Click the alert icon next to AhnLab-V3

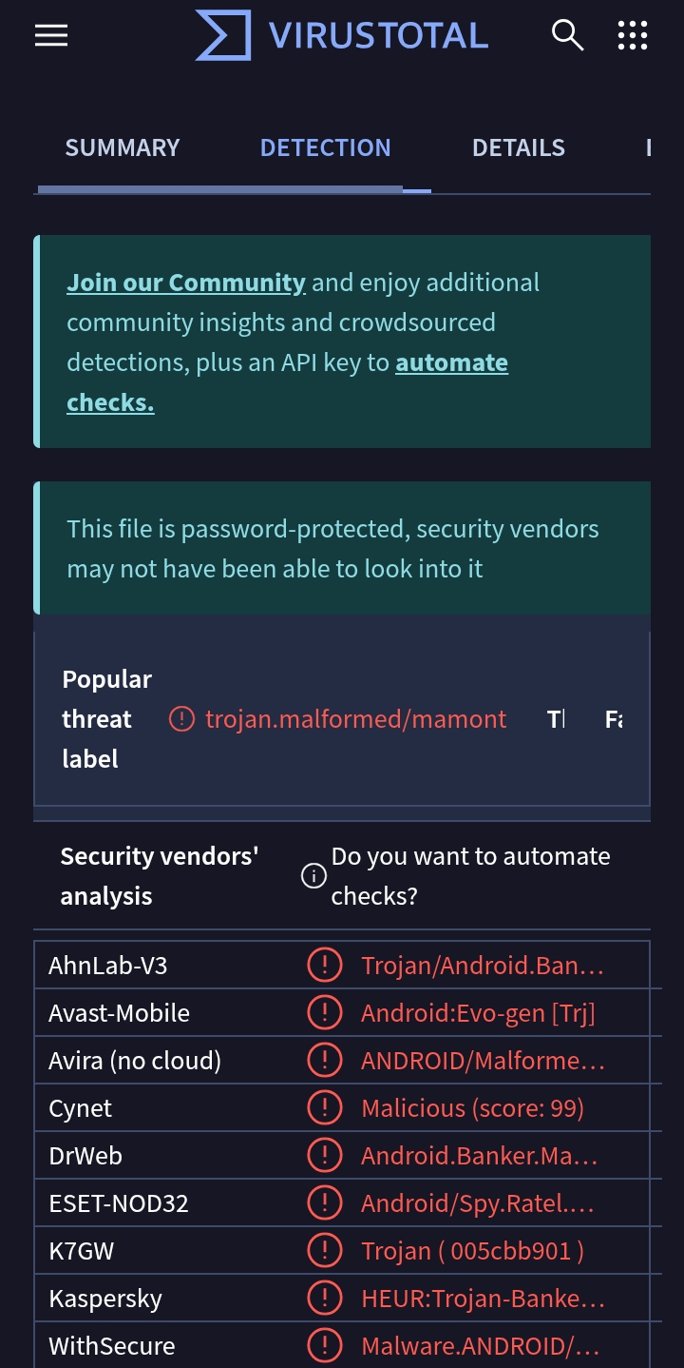(x=325, y=966)
